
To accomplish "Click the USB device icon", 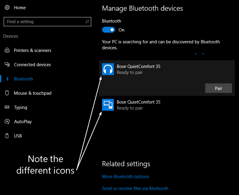I will 7,136.
